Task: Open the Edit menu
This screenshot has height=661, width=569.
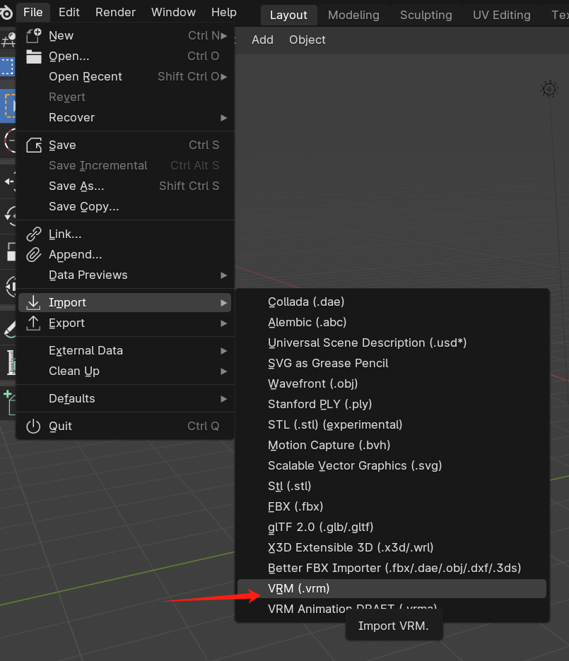Action: point(69,12)
